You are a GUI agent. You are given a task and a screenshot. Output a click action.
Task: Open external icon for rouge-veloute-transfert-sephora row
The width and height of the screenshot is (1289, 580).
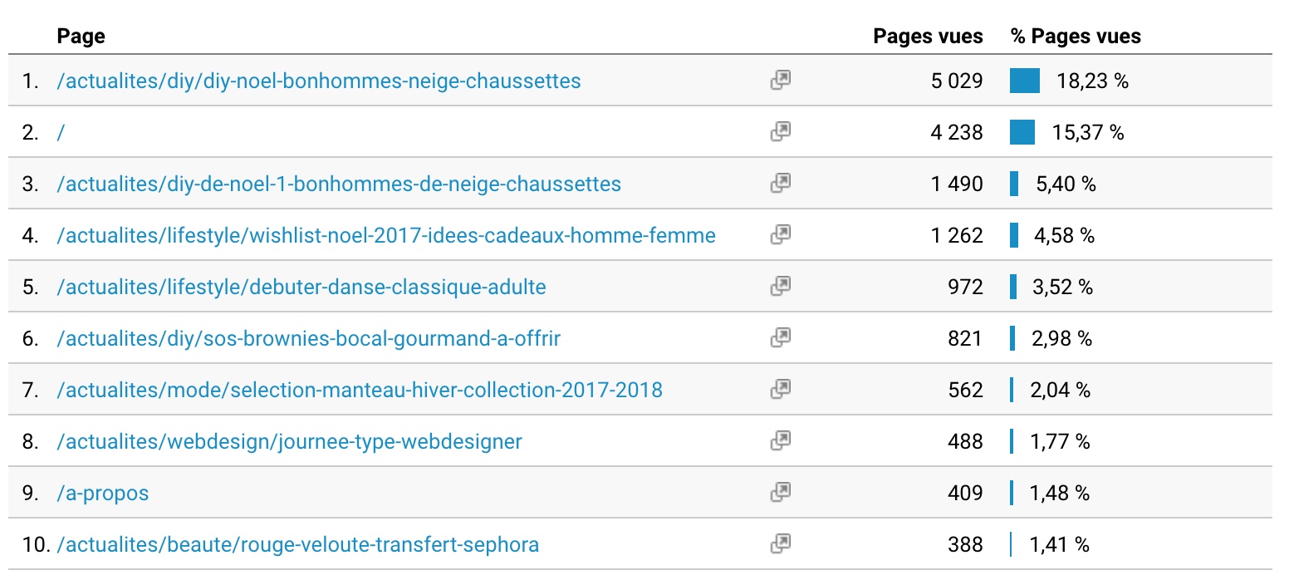780,544
